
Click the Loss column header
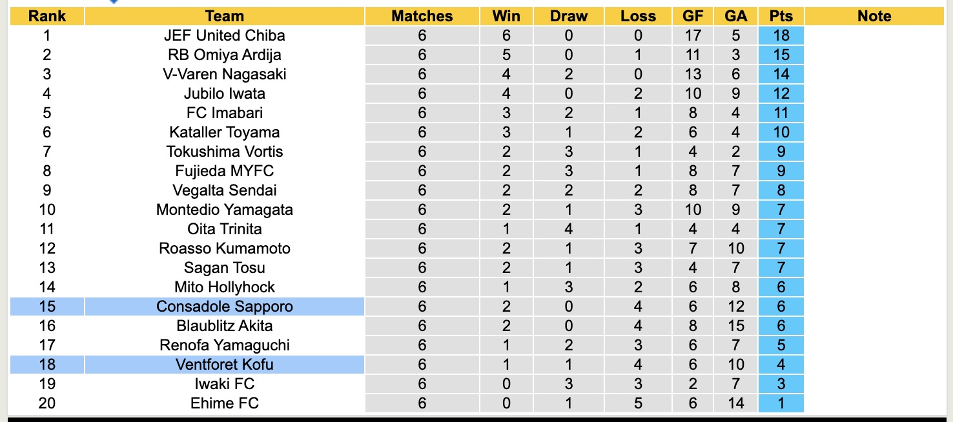click(638, 16)
